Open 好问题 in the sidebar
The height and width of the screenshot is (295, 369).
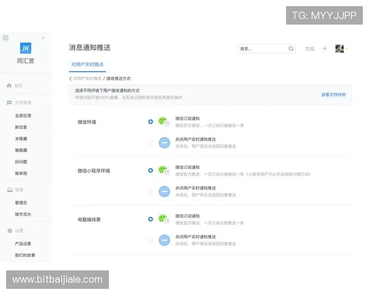[x=21, y=162]
